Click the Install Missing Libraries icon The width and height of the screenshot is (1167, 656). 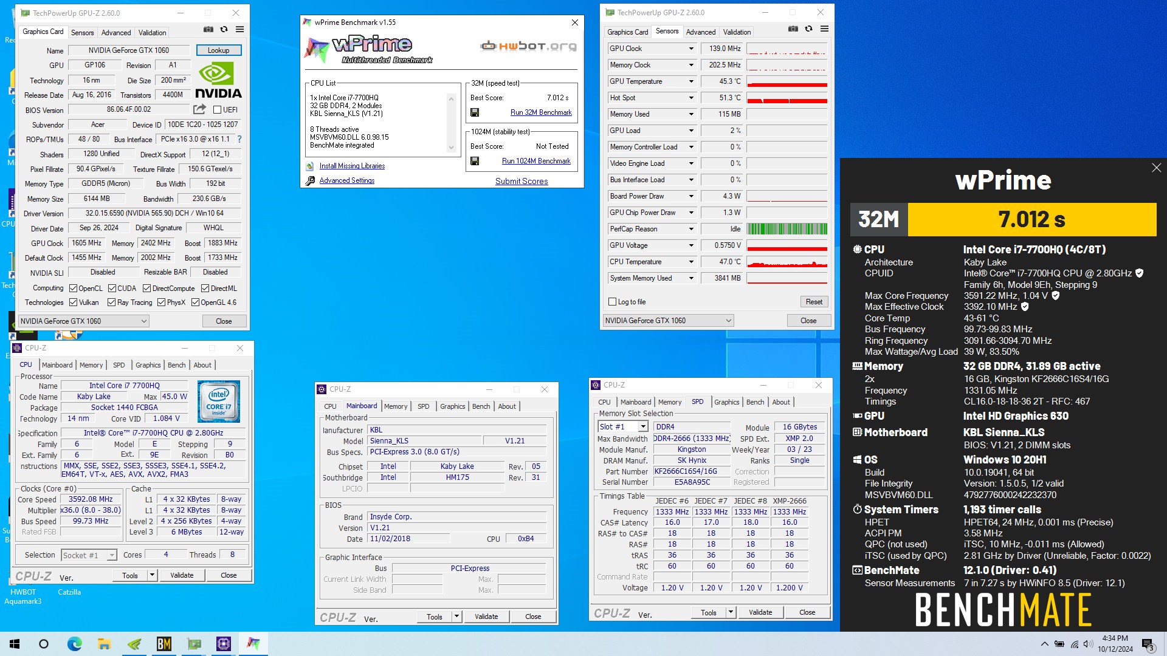tap(310, 166)
